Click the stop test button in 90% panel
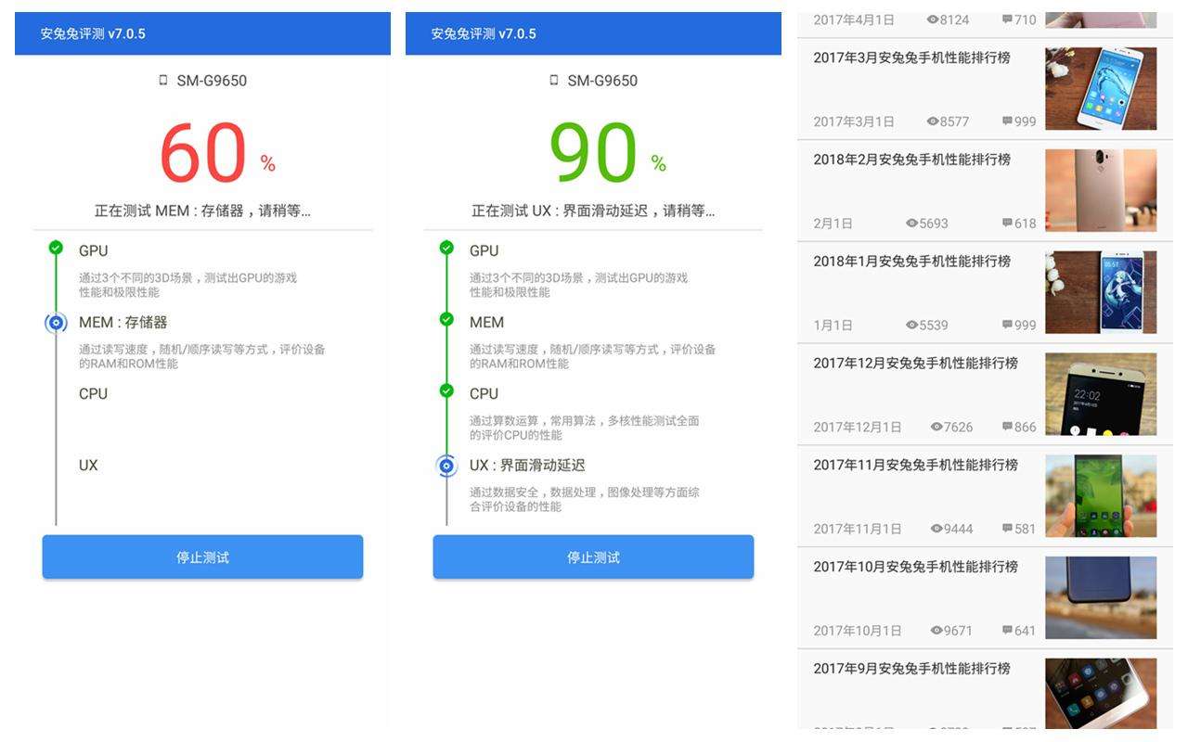 pyautogui.click(x=593, y=557)
